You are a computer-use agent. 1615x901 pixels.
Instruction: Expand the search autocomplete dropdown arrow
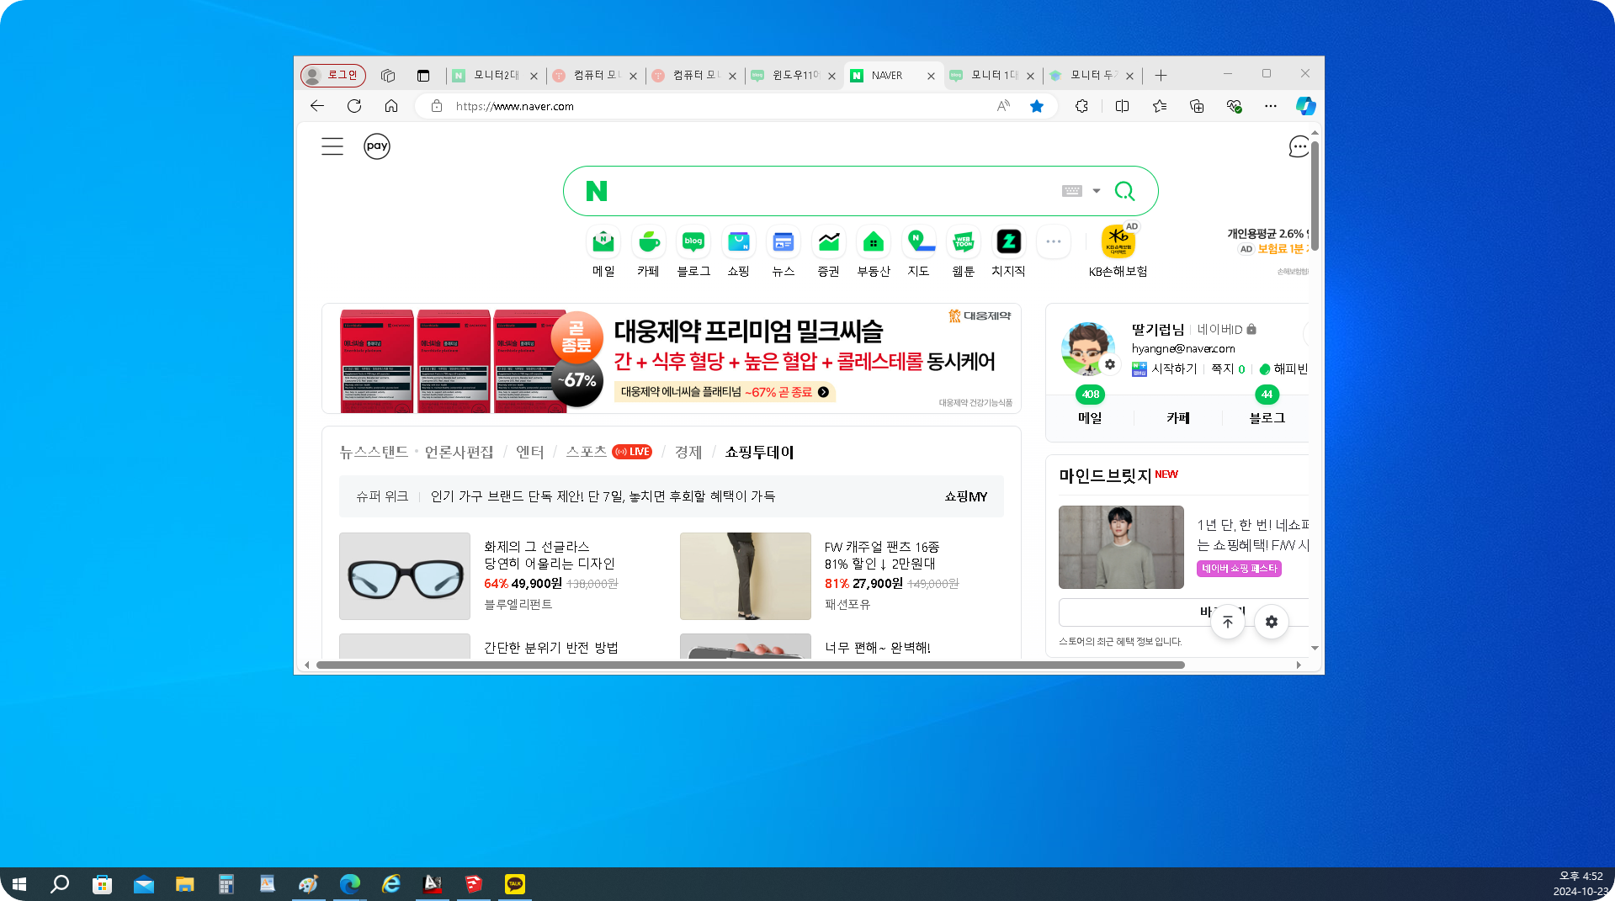click(1097, 191)
